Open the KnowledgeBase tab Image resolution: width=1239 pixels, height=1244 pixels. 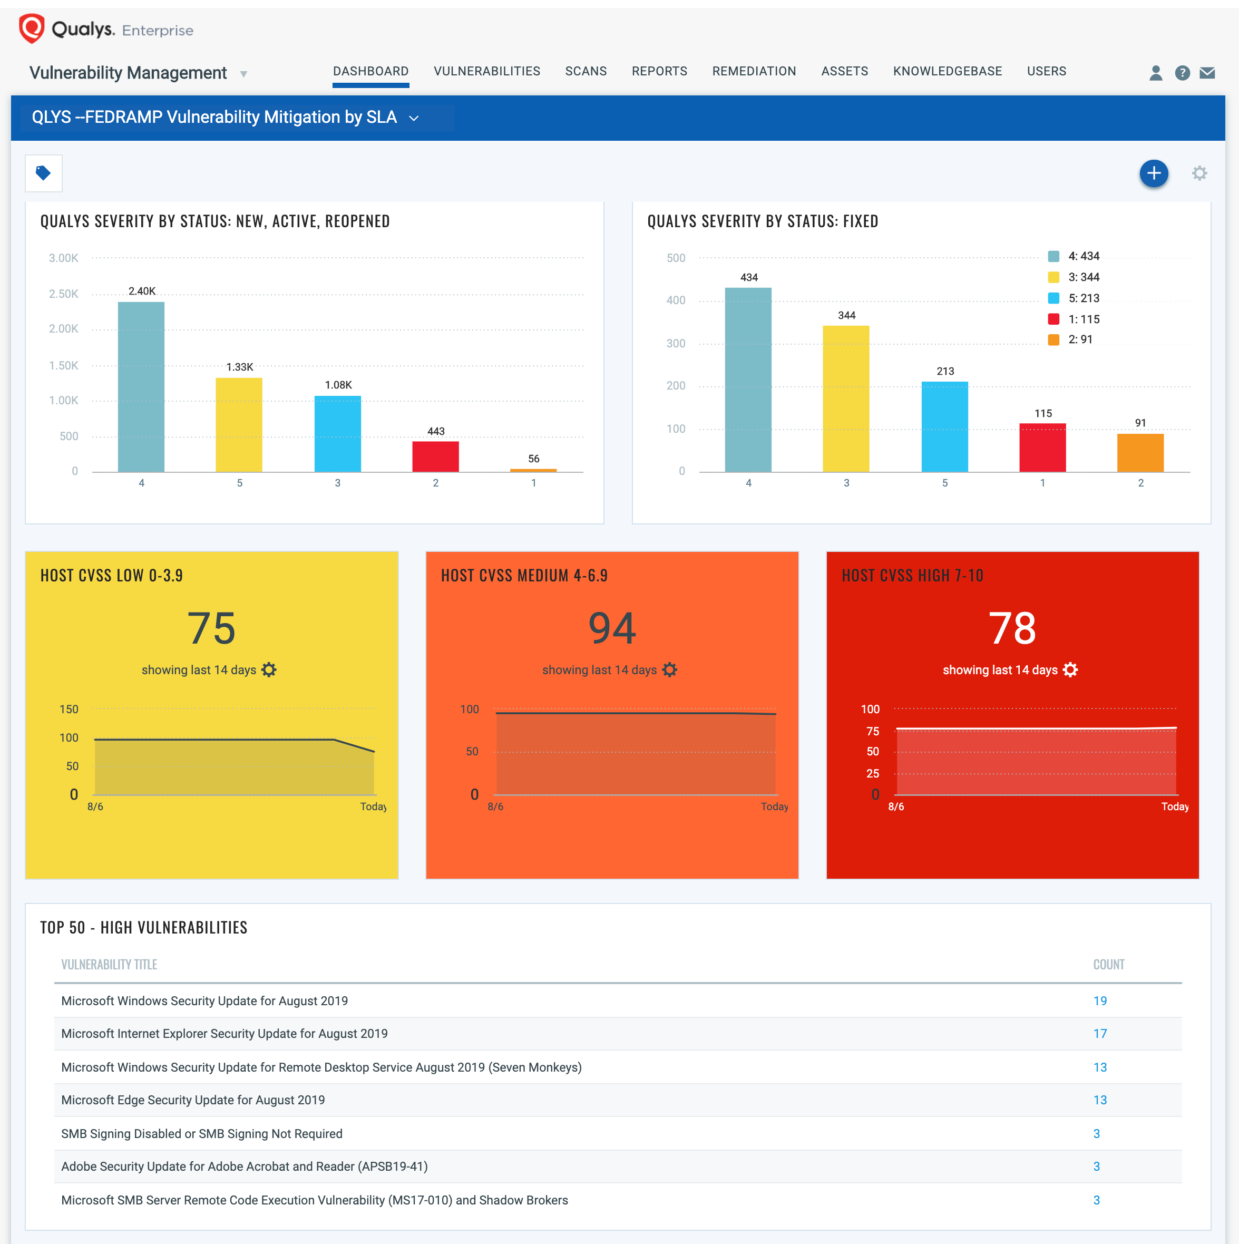pos(948,72)
